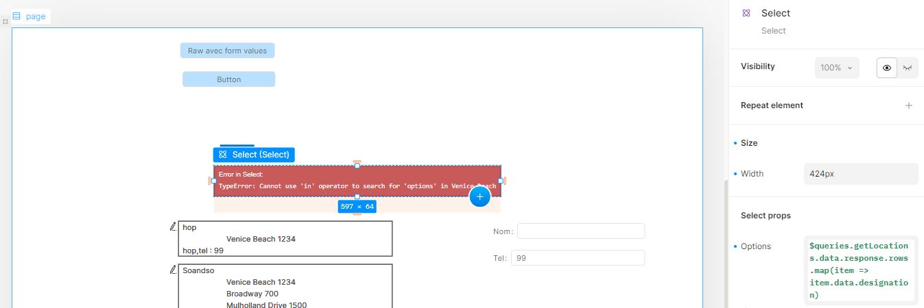924x308 pixels.
Task: Click the blue plus button on Select element
Action: (479, 196)
